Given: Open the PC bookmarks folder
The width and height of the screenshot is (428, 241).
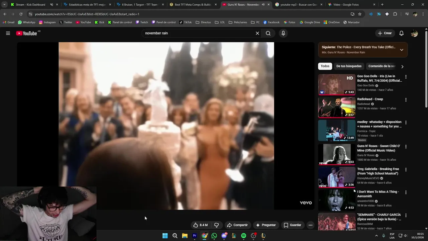Looking at the screenshot, I should pos(255,22).
